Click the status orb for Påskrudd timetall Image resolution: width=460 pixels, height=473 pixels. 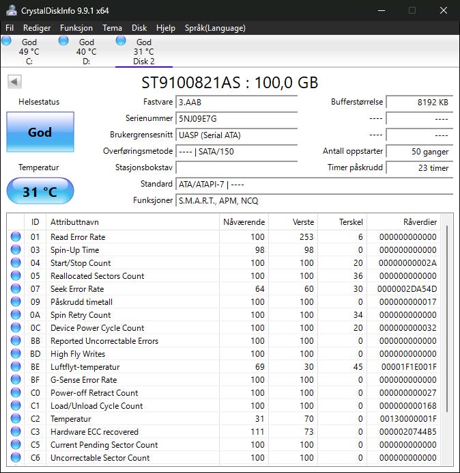(16, 301)
